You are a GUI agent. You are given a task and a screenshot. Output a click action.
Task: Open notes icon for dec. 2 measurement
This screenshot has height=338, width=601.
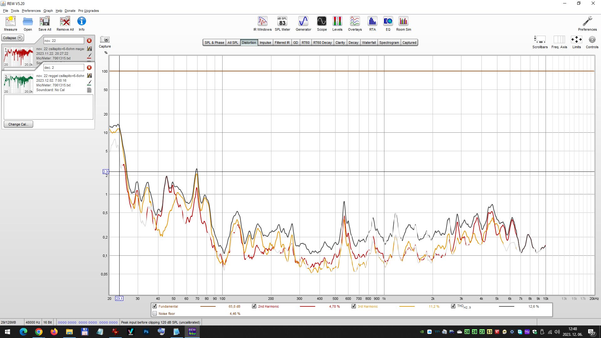coord(89,90)
